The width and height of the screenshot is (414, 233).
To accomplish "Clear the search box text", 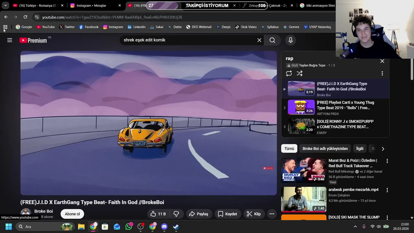I will (259, 40).
